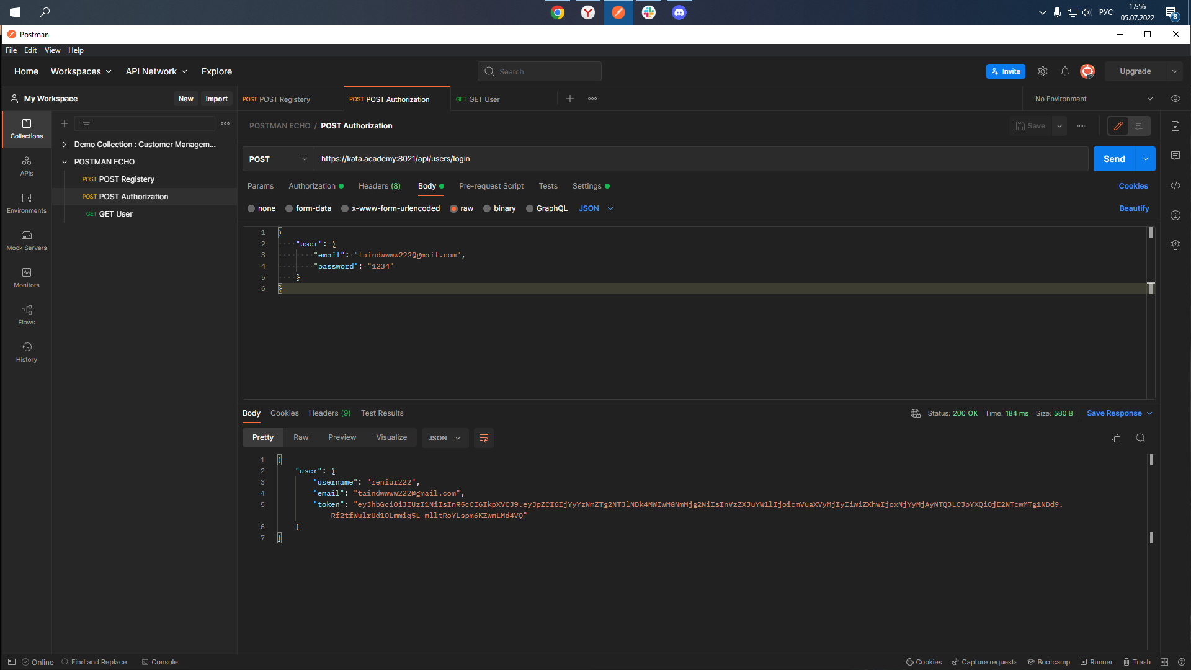Open the History panel

(x=26, y=352)
